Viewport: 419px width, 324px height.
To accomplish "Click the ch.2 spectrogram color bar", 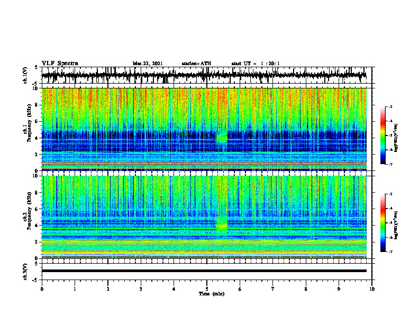I will pos(382,223).
